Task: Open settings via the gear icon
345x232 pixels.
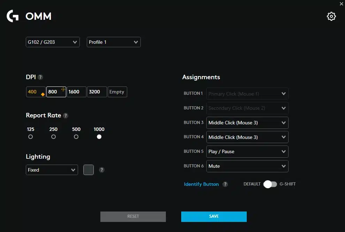Action: coord(331,16)
